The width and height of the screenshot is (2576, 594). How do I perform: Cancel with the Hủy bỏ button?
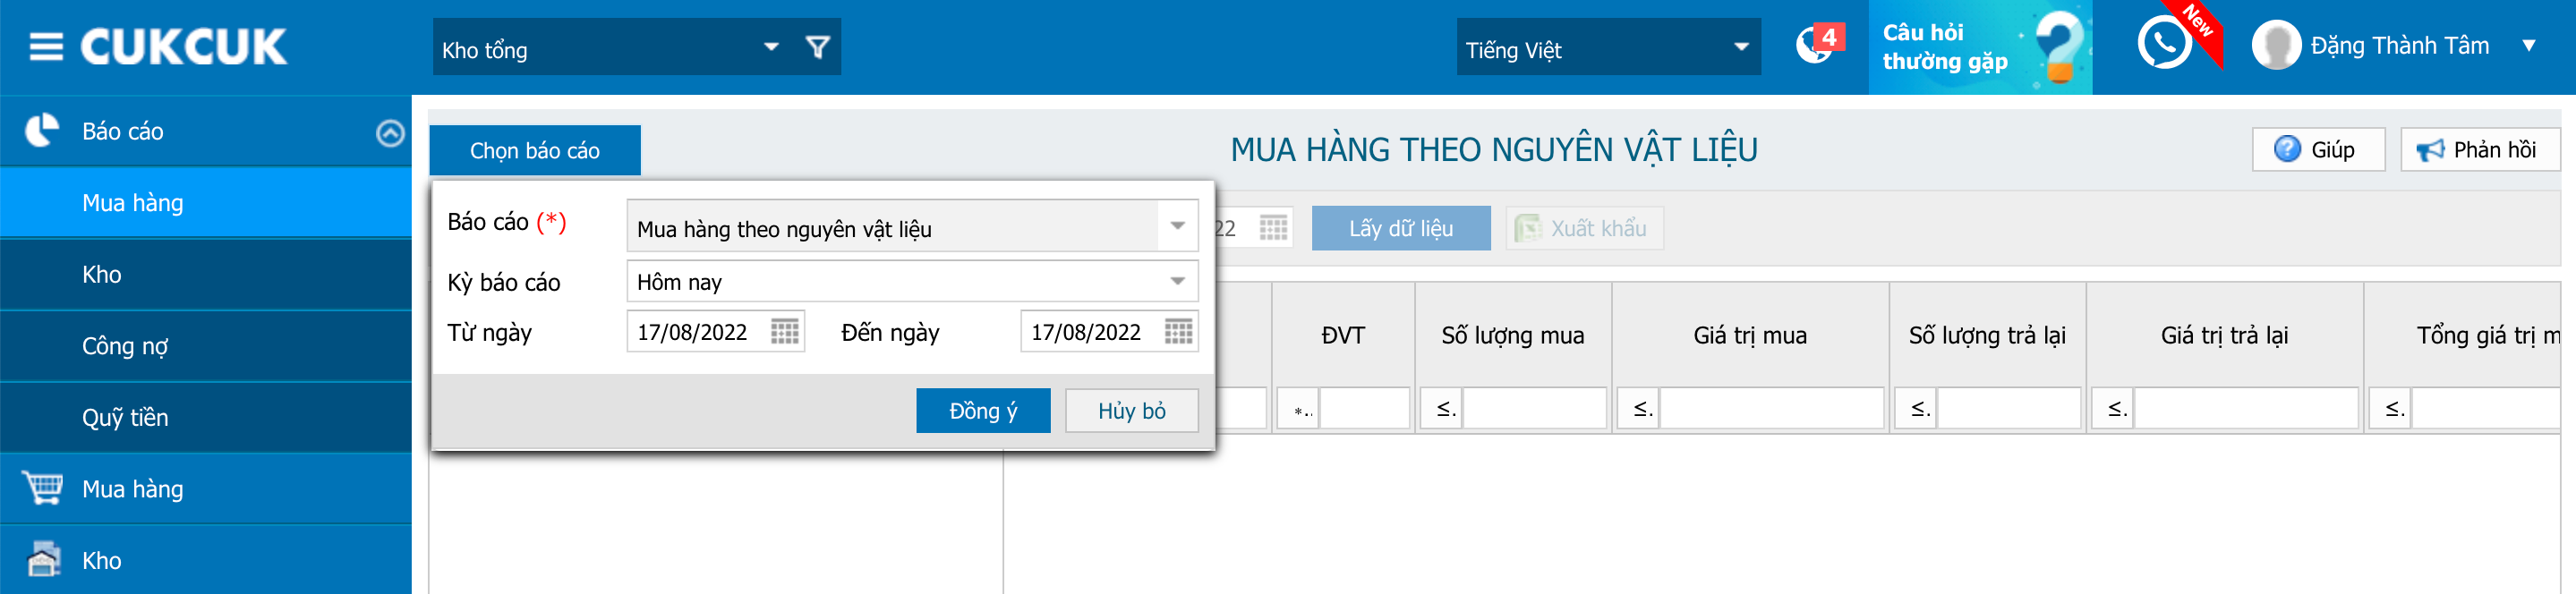[x=1132, y=411]
